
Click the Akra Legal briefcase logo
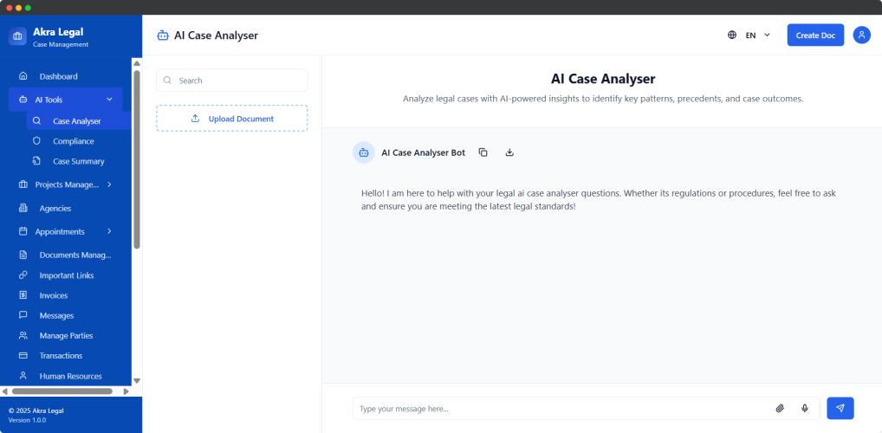(18, 37)
